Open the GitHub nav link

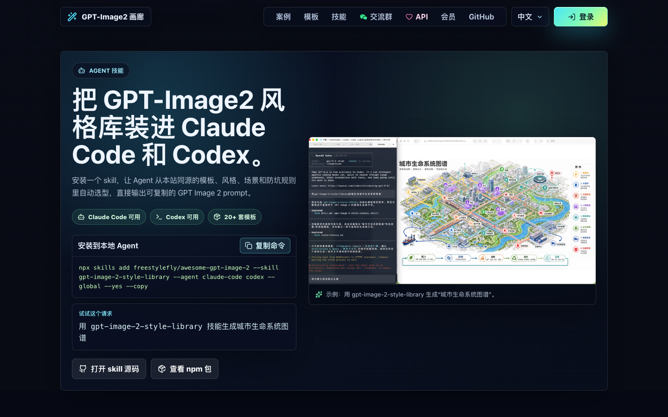point(482,17)
